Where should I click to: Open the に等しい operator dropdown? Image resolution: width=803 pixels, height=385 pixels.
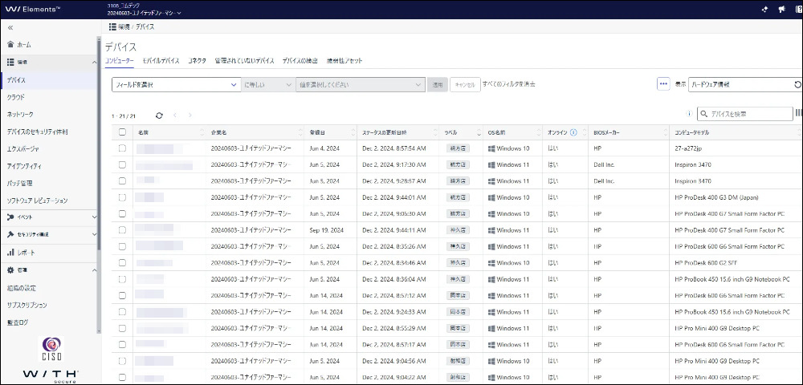pos(268,84)
